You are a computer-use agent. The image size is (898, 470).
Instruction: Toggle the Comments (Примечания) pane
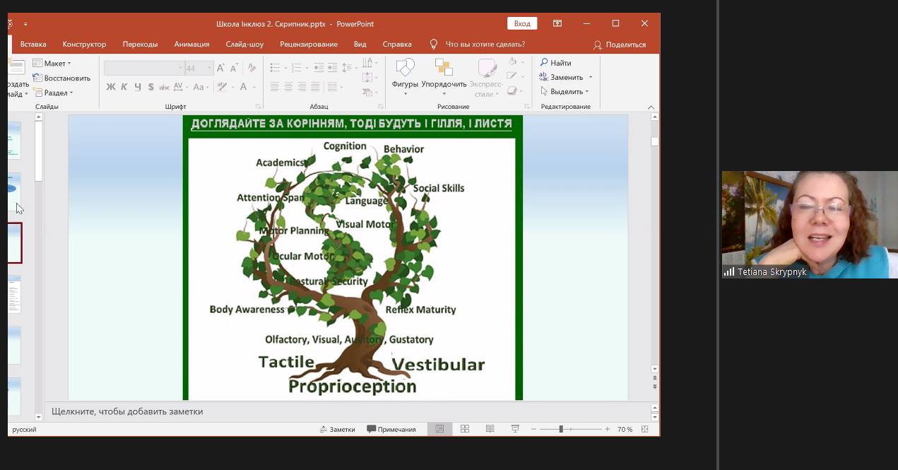click(391, 429)
